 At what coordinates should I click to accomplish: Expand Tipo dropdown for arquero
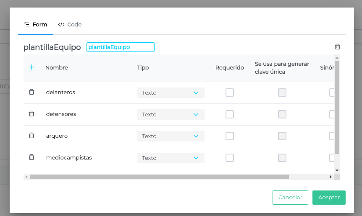(171, 136)
